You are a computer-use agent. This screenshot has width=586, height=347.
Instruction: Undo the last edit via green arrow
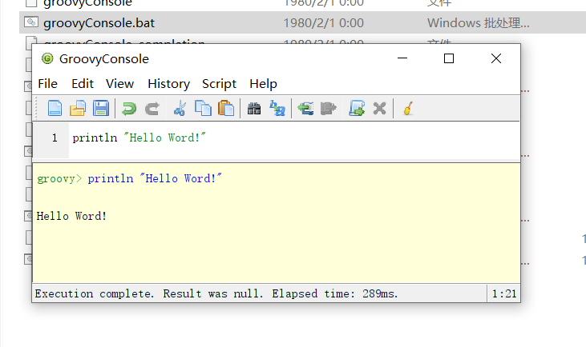point(129,108)
